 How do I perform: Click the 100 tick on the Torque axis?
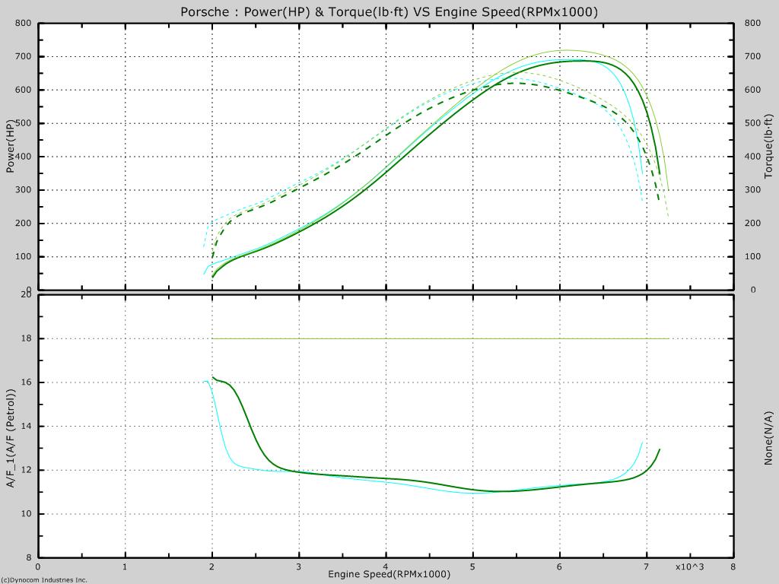(x=752, y=256)
